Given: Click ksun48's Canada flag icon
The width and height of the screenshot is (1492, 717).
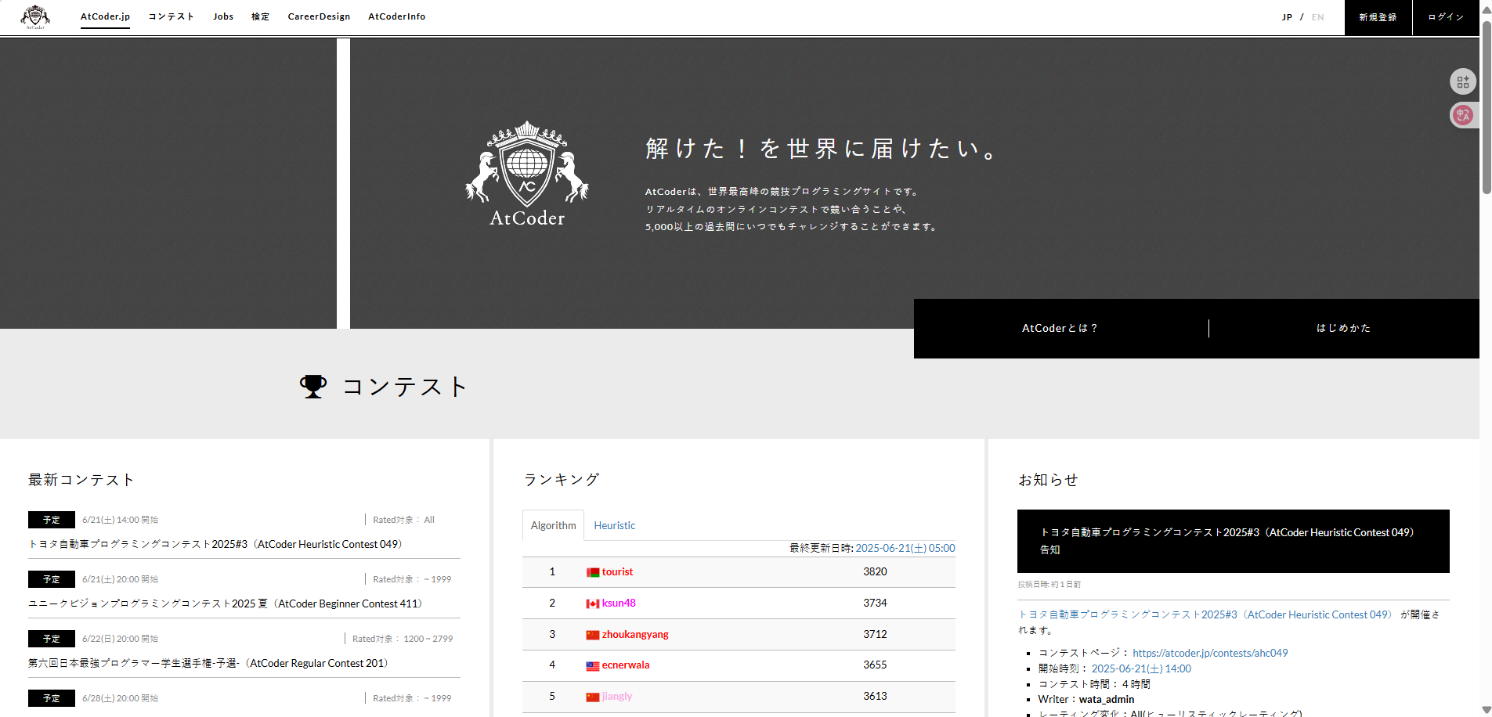Looking at the screenshot, I should 593,604.
